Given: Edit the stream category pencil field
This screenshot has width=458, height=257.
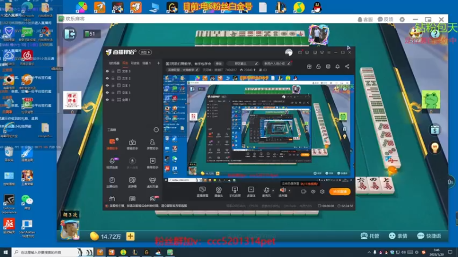Looking at the screenshot, I should (x=243, y=63).
